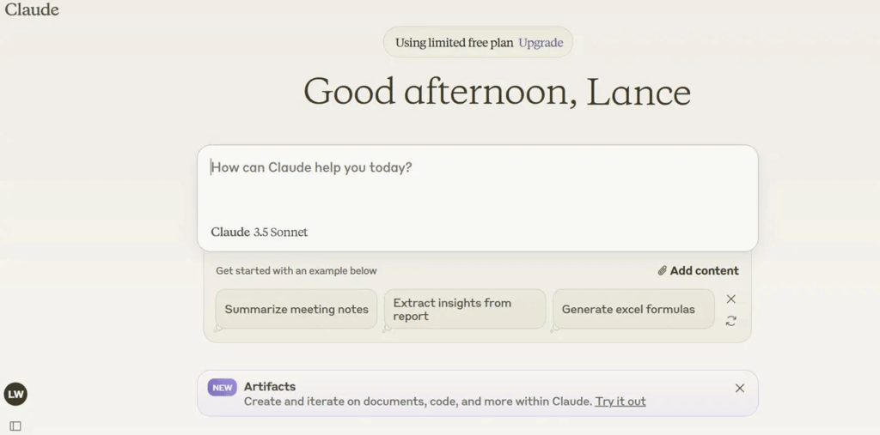Select the "Summarize meeting notes" example

[296, 310]
